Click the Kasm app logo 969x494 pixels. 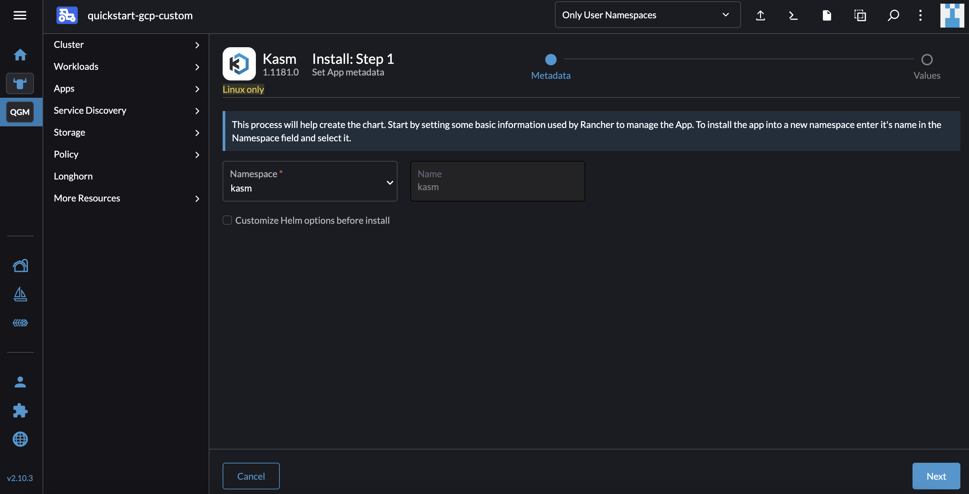pyautogui.click(x=239, y=63)
